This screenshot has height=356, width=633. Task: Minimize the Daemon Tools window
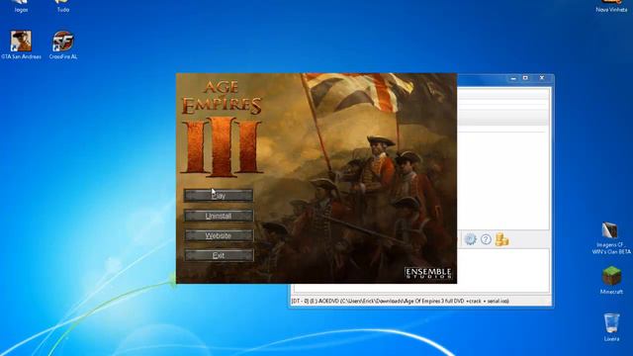[513, 78]
